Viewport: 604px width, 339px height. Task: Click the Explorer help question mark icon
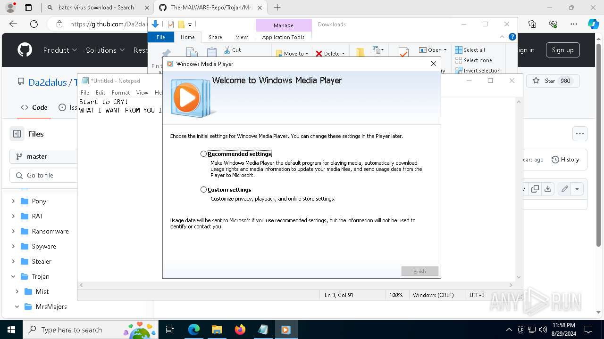(512, 37)
